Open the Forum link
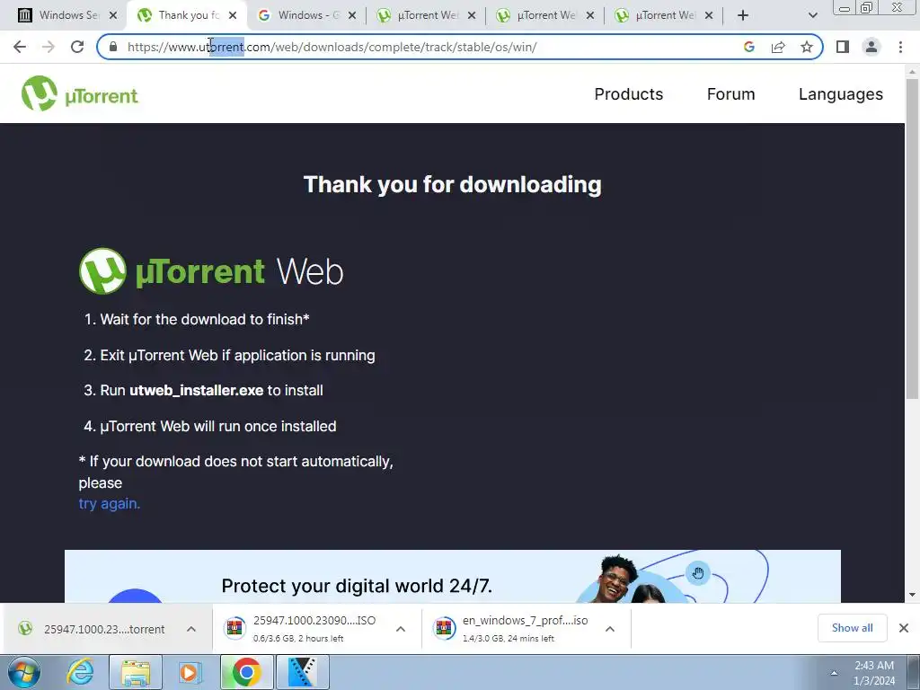 pos(730,93)
